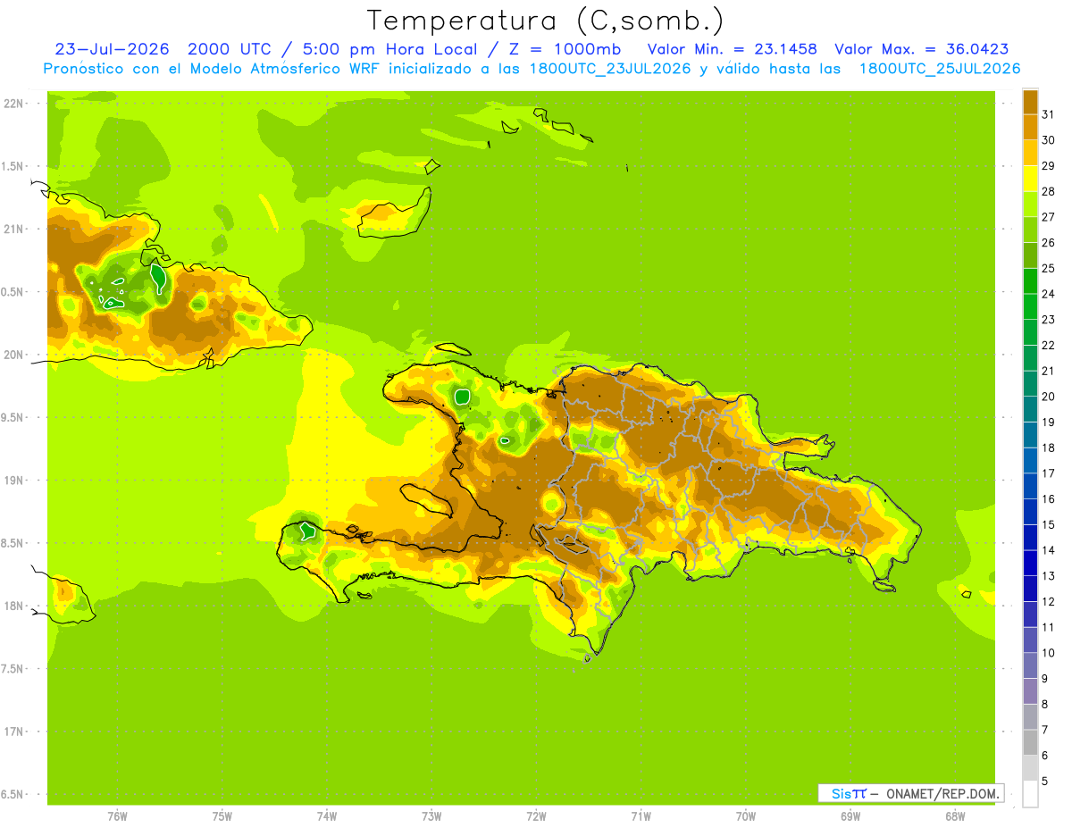This screenshot has width=1072, height=828.
Task: Click the "18N" latitude label
Action: coord(14,606)
